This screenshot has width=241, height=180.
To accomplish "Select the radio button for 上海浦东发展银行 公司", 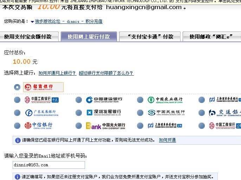I will [x=140, y=126].
